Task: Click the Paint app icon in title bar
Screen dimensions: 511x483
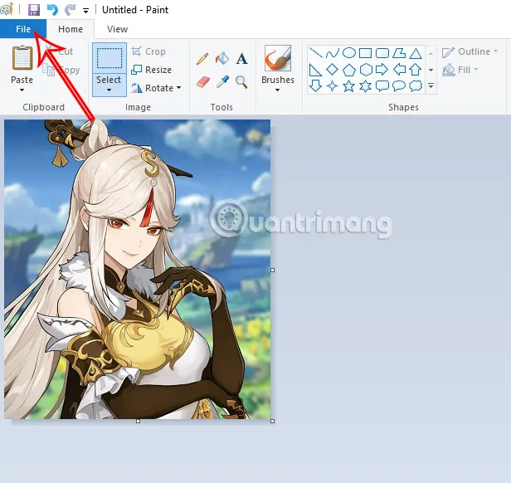Action: point(7,9)
